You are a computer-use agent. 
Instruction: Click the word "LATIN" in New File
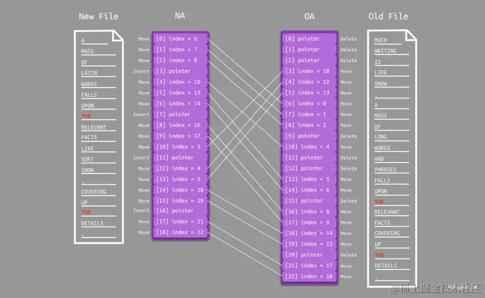pos(89,73)
